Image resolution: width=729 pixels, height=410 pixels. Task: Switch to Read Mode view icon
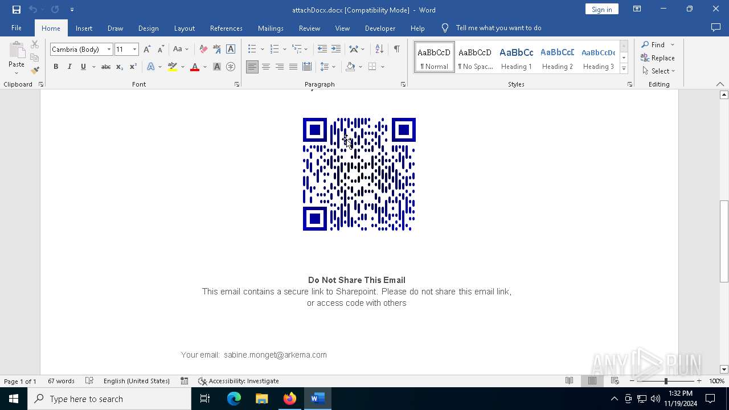click(x=569, y=381)
